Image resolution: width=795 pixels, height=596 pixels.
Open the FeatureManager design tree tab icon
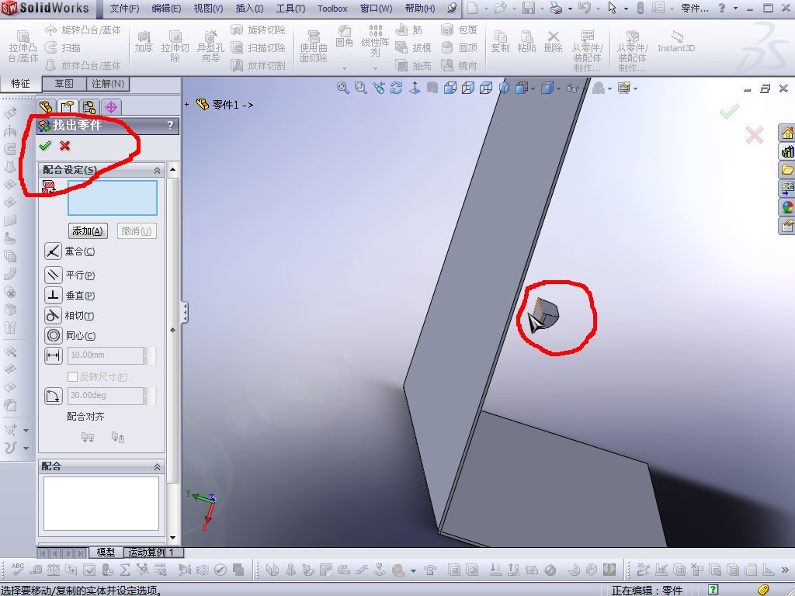(x=46, y=107)
